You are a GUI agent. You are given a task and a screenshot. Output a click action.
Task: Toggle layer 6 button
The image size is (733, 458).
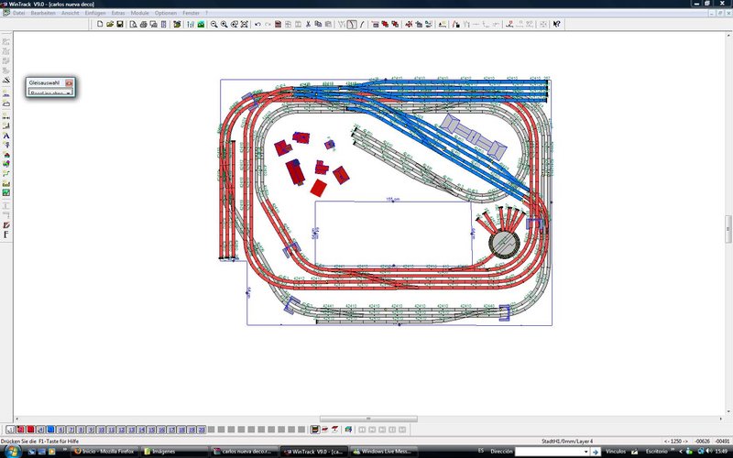(60, 430)
